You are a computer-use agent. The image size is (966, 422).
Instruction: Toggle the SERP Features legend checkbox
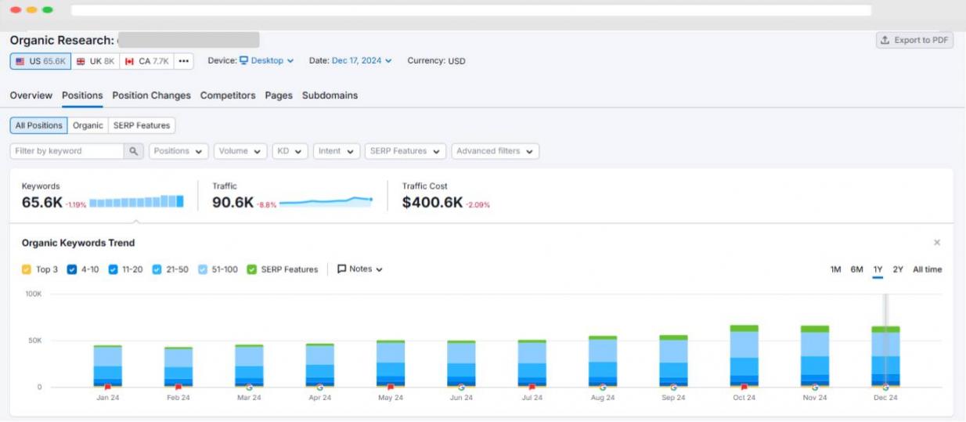coord(251,269)
